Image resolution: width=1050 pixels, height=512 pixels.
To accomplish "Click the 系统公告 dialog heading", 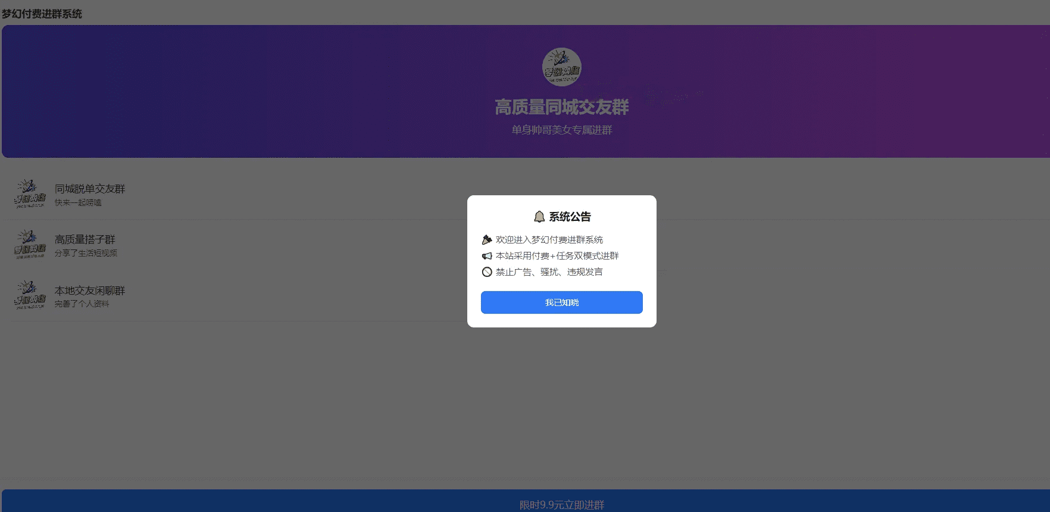I will pos(570,217).
